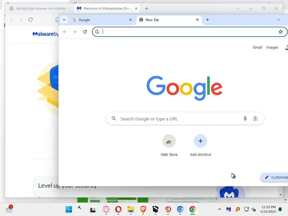Reload the Chrome New Tab page
The width and height of the screenshot is (288, 216).
pos(85,32)
